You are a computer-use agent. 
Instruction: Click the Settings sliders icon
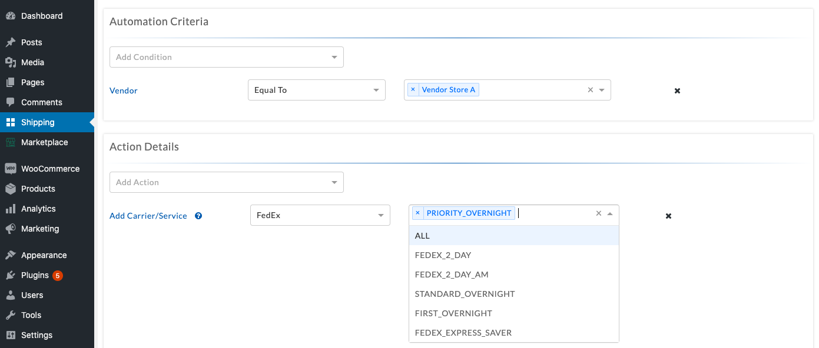[x=11, y=335]
